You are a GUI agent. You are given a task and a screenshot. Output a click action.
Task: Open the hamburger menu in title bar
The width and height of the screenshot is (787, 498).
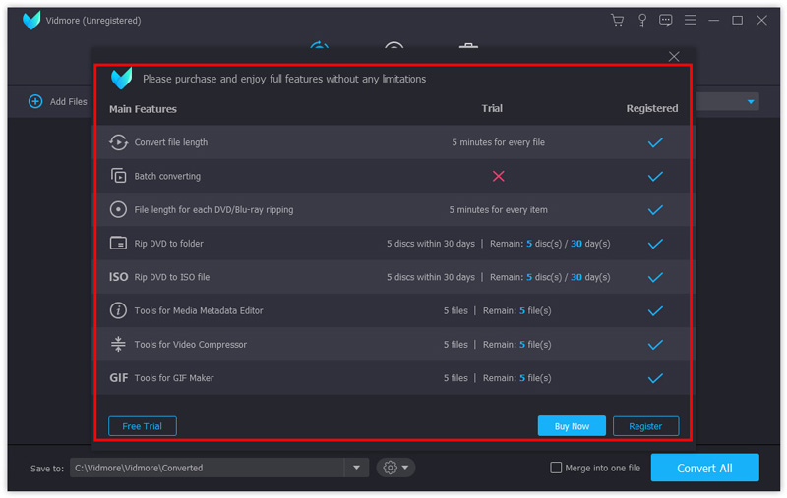click(691, 20)
